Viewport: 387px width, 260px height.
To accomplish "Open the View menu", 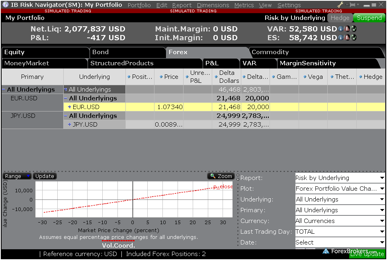I will 265,5.
